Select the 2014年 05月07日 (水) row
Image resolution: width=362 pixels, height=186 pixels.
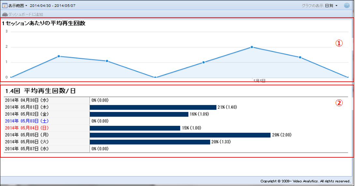[27, 149]
